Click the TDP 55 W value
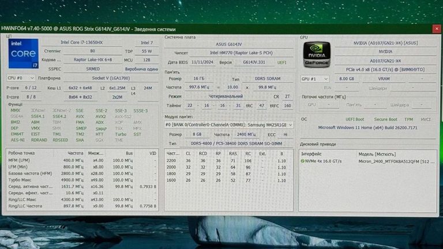The image size is (443, 249). point(147,51)
